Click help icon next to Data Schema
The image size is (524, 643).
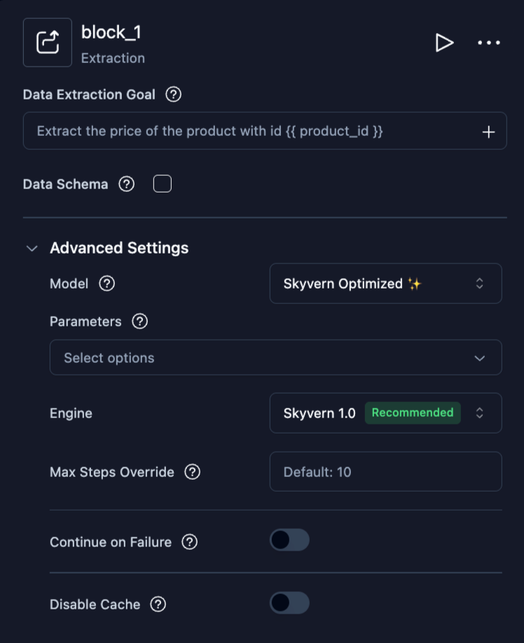pos(126,184)
